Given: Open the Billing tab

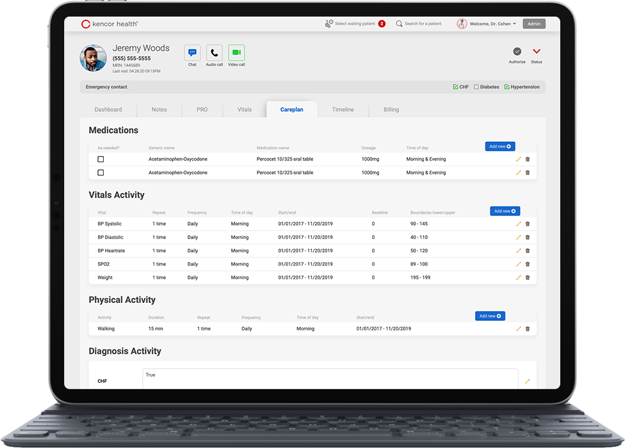Looking at the screenshot, I should (391, 109).
